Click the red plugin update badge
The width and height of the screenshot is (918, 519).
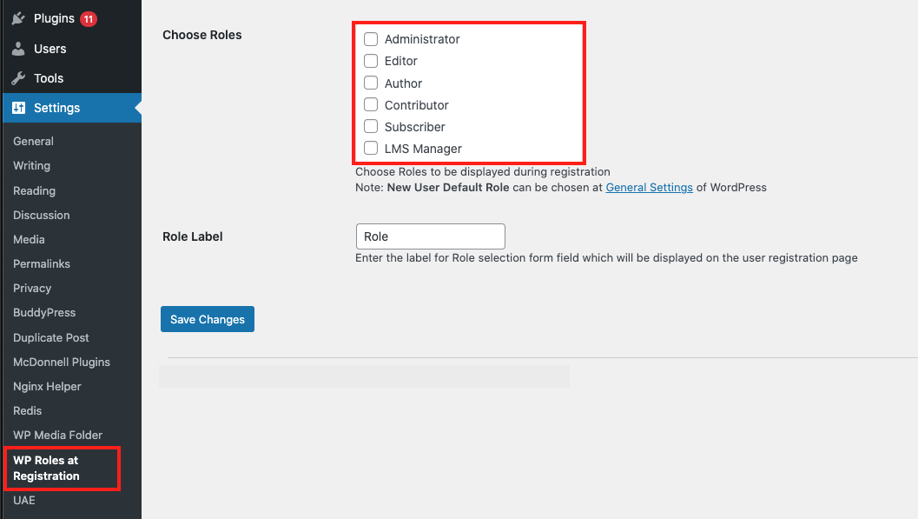(x=89, y=18)
